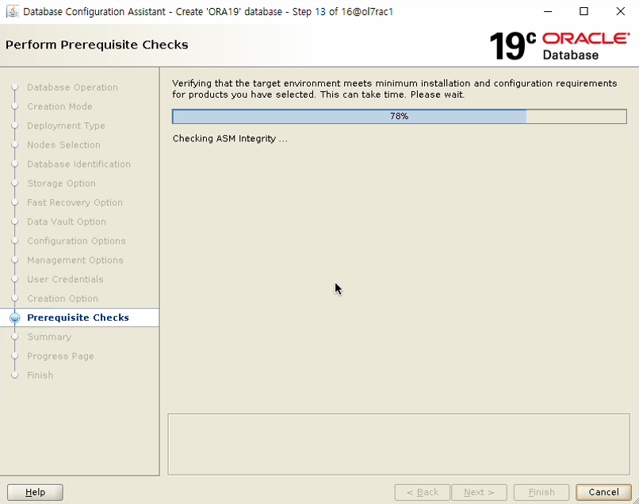Select the Storage Option step
Screen dimensions: 639x504
tap(61, 183)
